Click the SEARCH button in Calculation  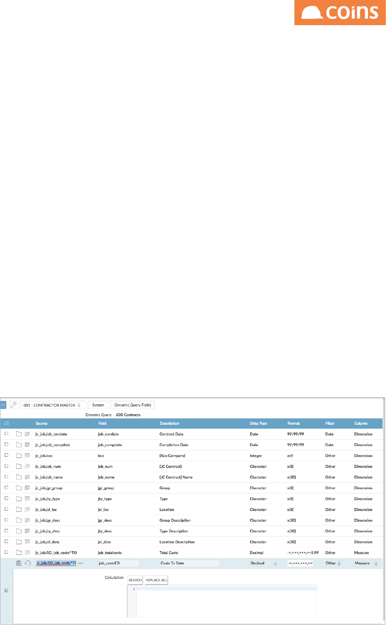(x=135, y=580)
